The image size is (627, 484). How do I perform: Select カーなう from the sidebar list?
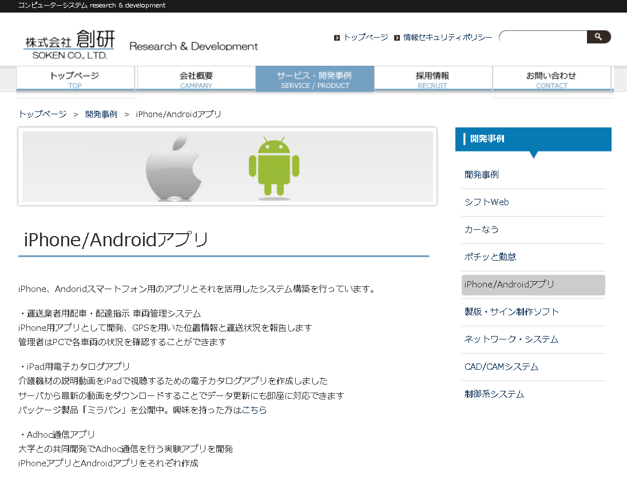[482, 230]
